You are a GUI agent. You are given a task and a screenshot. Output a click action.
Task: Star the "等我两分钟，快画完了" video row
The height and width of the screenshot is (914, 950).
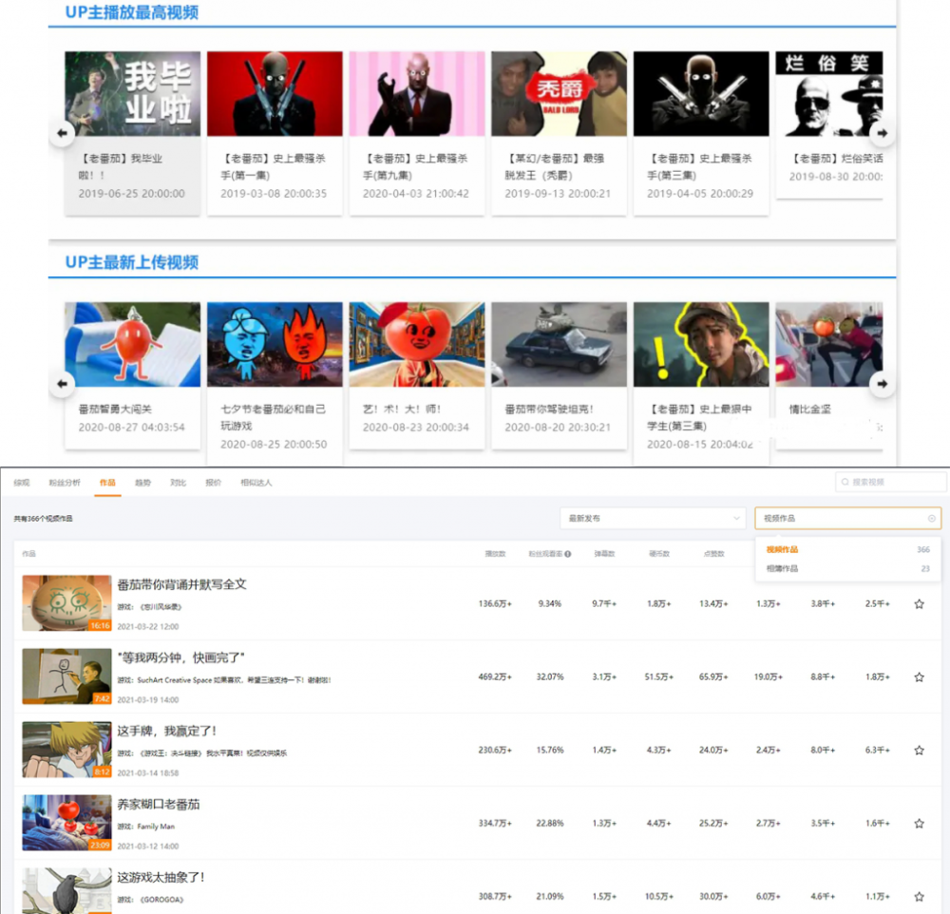click(919, 677)
